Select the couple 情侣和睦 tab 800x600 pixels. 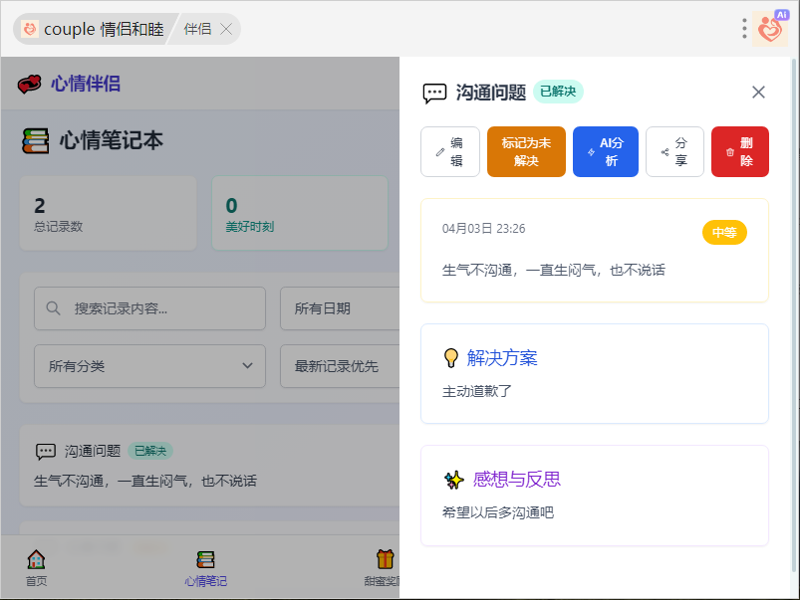click(x=95, y=29)
